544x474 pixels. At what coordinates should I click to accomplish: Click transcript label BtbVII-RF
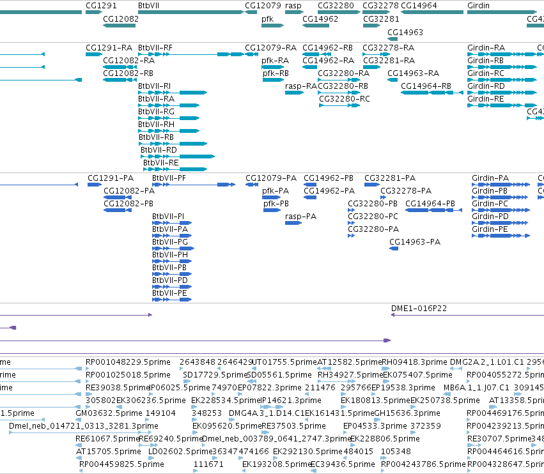[x=155, y=47]
